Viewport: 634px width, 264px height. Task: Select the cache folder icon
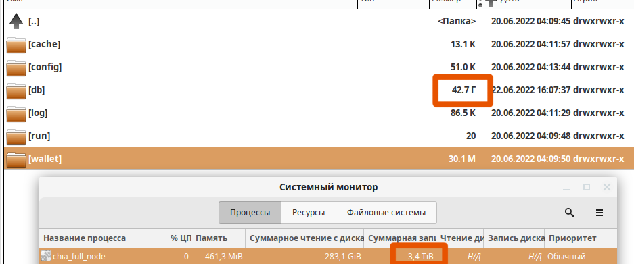point(16,45)
